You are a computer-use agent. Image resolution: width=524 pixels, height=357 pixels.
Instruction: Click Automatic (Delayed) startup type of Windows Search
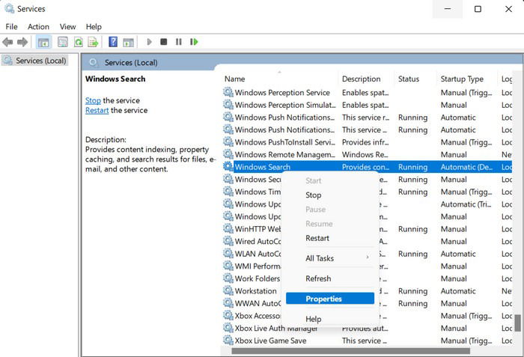466,167
